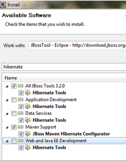This screenshot has height=161, width=126.
Task: Click the Maven Support category icon
Action: pyautogui.click(x=21, y=127)
